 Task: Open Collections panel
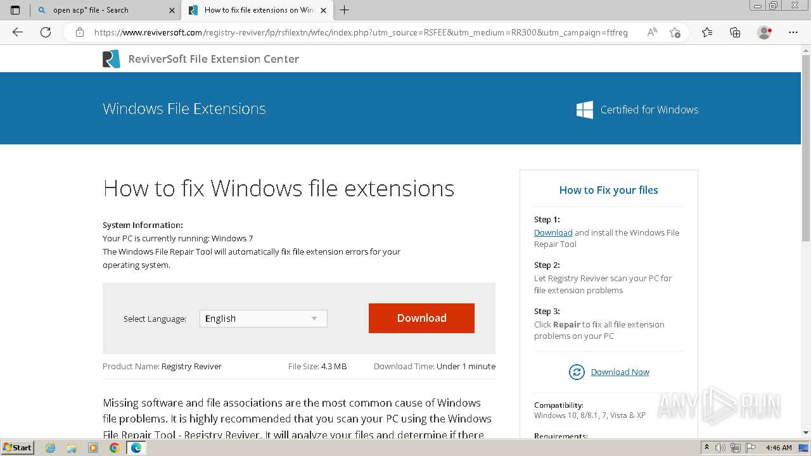[735, 32]
